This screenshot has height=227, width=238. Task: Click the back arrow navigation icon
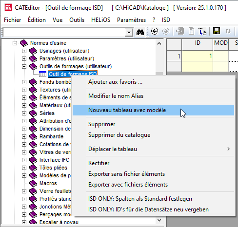(x=155, y=31)
